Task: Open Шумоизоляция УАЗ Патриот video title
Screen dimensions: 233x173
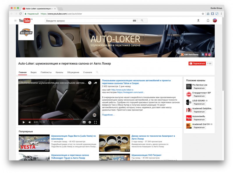Action: coord(146,155)
